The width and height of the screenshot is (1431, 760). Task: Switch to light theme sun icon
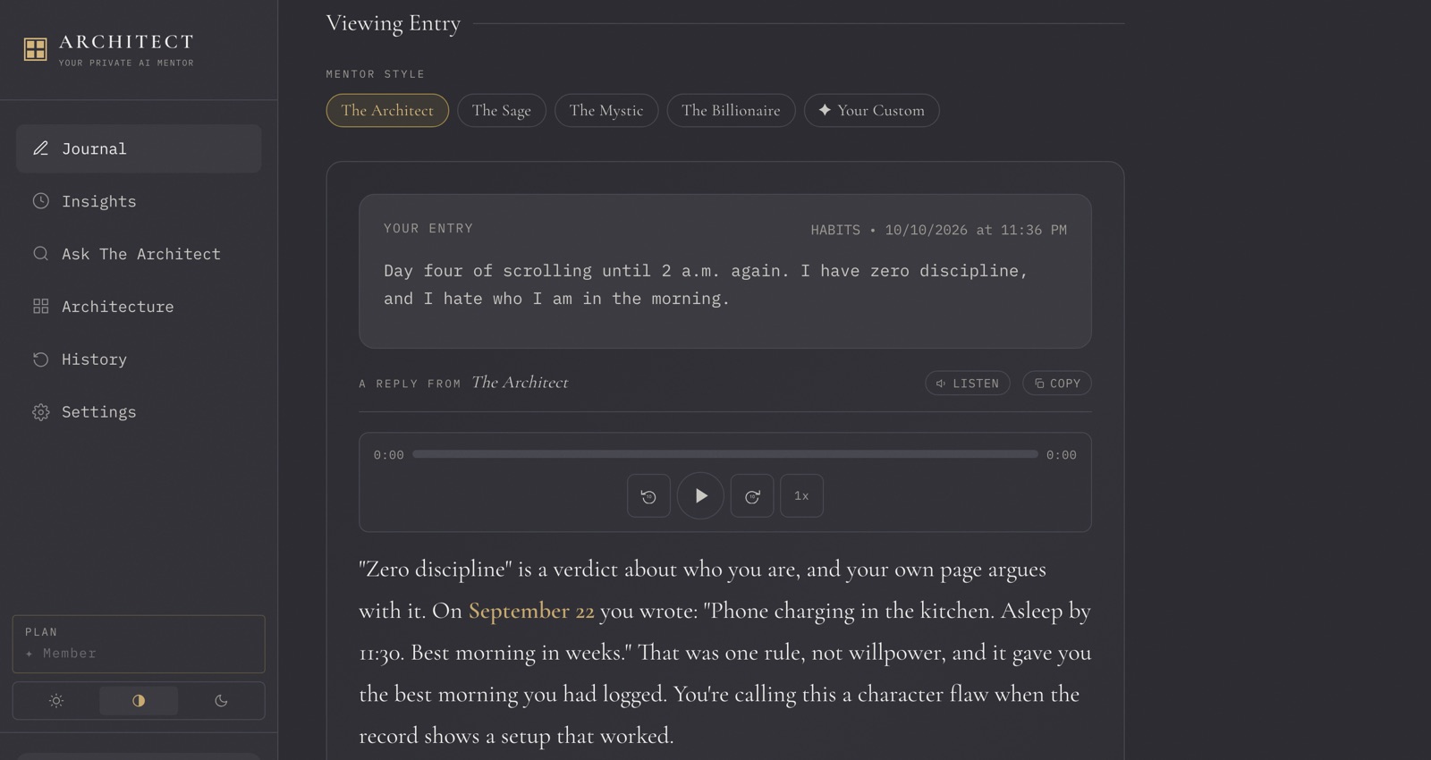[x=56, y=701]
